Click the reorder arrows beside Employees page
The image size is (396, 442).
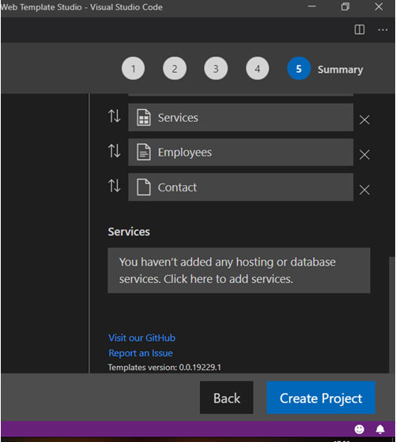pos(114,150)
